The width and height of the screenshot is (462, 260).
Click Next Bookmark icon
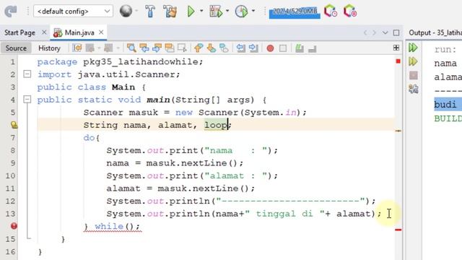[212, 48]
